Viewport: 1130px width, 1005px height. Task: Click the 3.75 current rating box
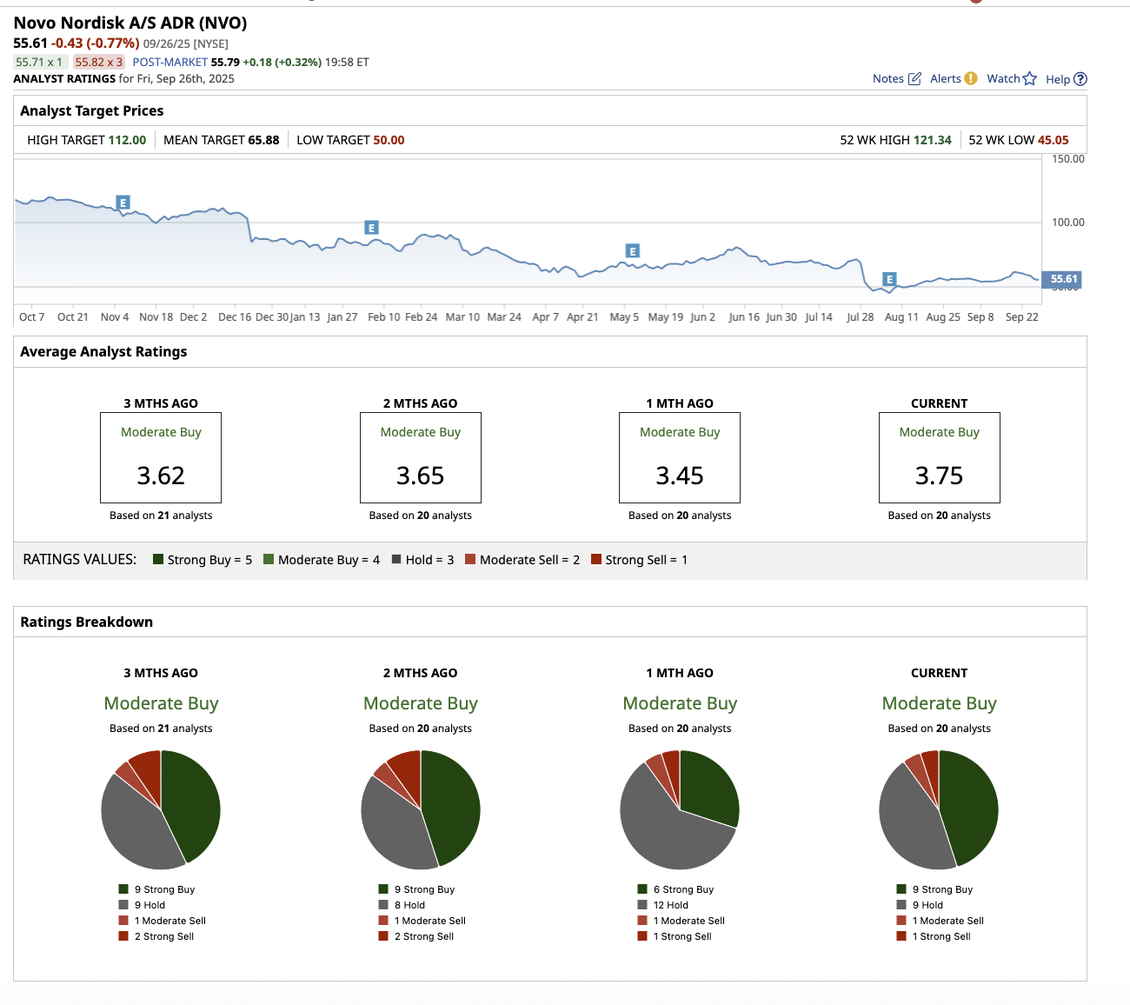[x=939, y=457]
